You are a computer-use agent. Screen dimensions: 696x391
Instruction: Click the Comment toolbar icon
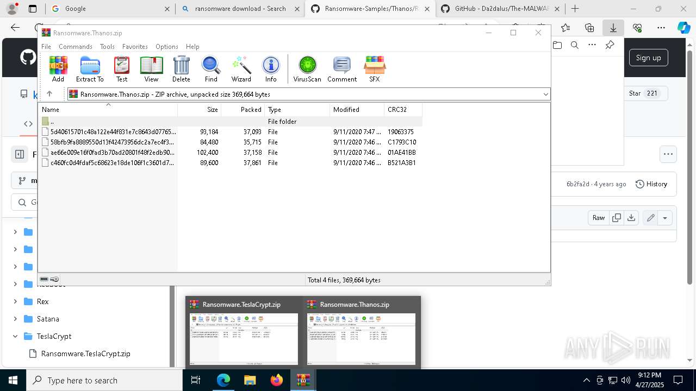point(342,69)
